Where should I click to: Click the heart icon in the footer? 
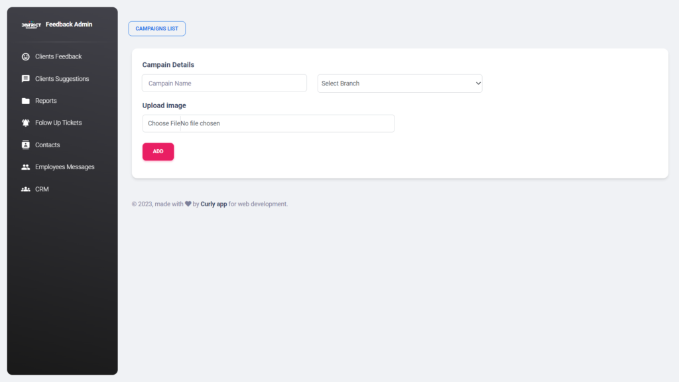[x=188, y=204]
